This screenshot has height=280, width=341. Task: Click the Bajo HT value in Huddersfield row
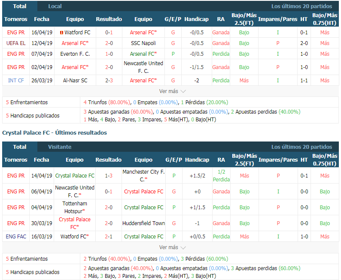click(x=325, y=223)
